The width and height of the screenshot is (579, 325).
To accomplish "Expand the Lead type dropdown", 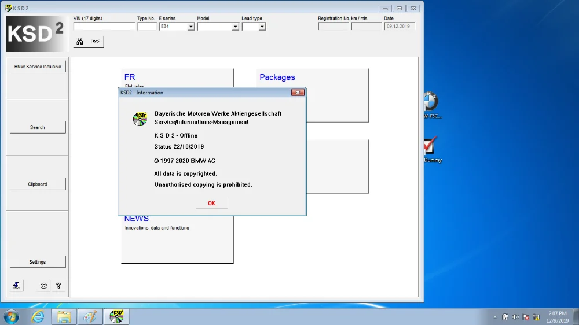I will 262,27.
